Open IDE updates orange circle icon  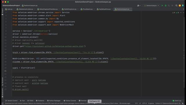click(x=180, y=6)
